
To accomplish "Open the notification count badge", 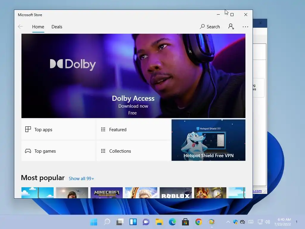I will (296, 222).
